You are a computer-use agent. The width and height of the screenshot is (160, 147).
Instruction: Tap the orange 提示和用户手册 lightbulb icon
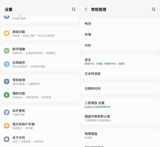[x=7, y=126]
